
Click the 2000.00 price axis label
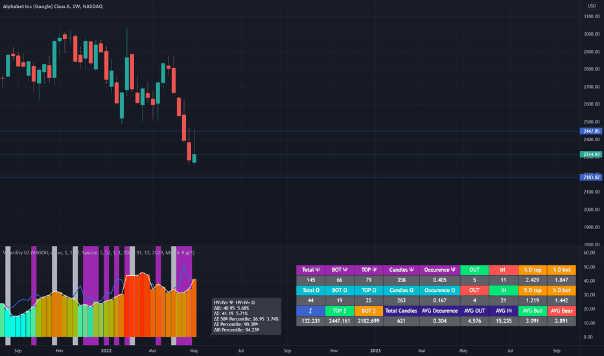[x=591, y=209]
